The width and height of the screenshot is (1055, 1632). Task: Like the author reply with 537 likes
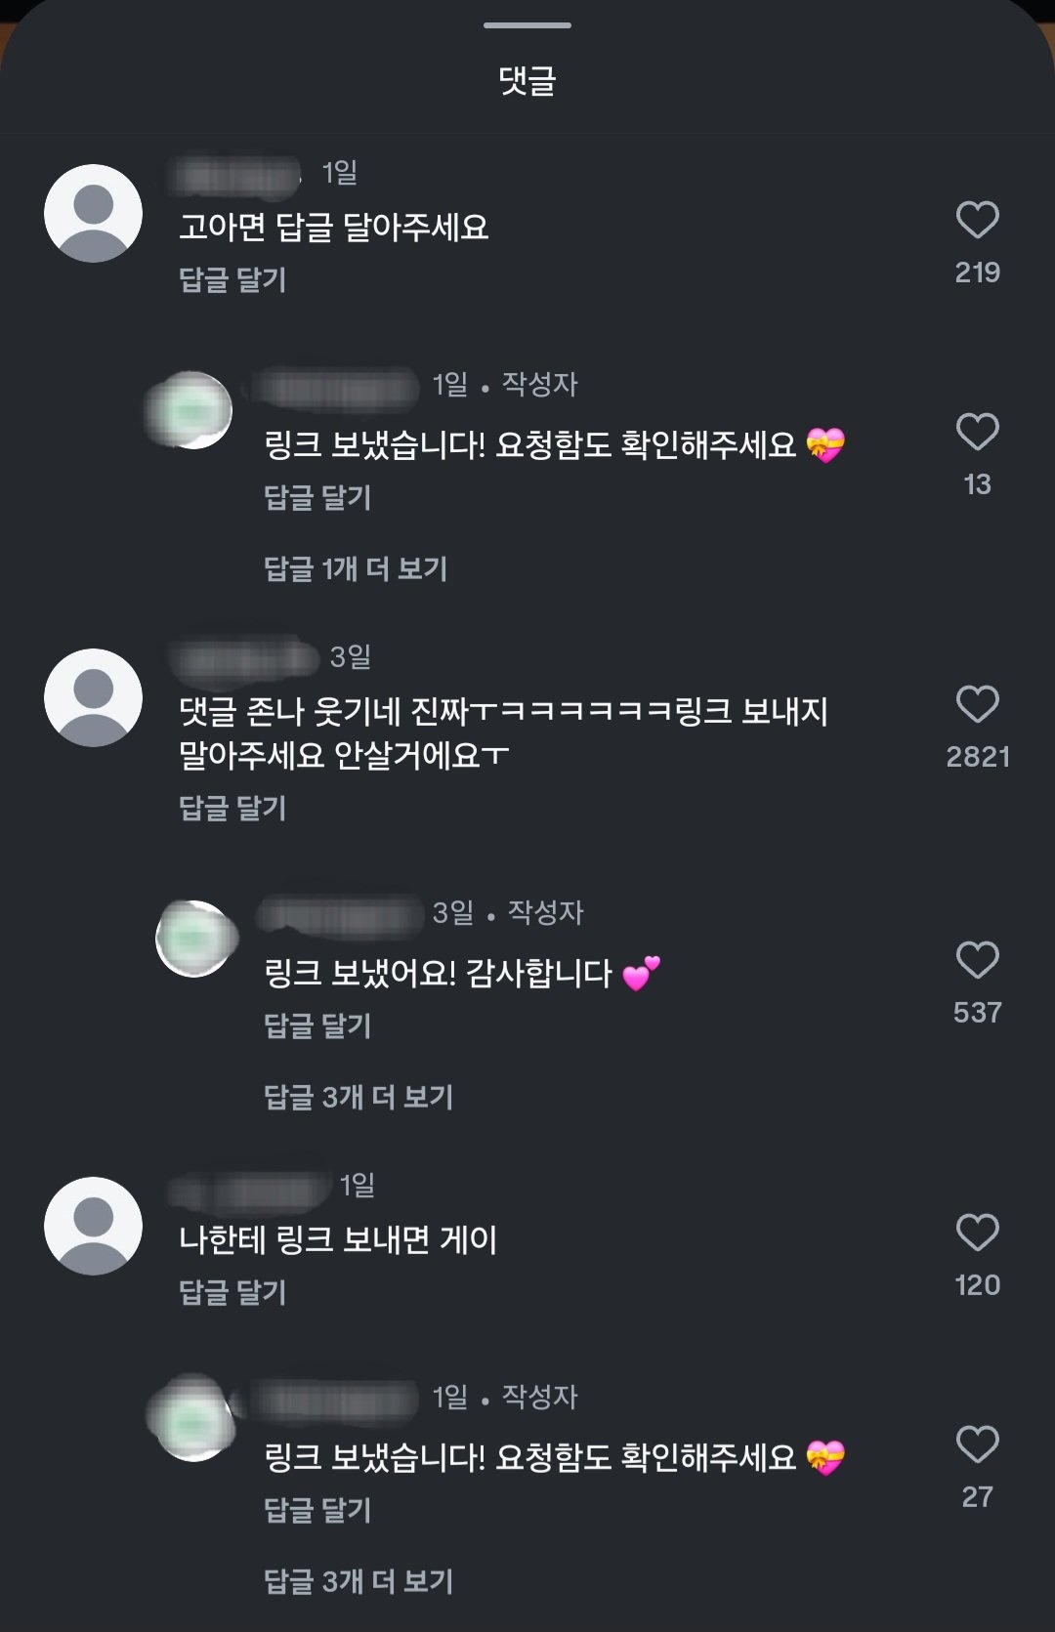[x=977, y=960]
